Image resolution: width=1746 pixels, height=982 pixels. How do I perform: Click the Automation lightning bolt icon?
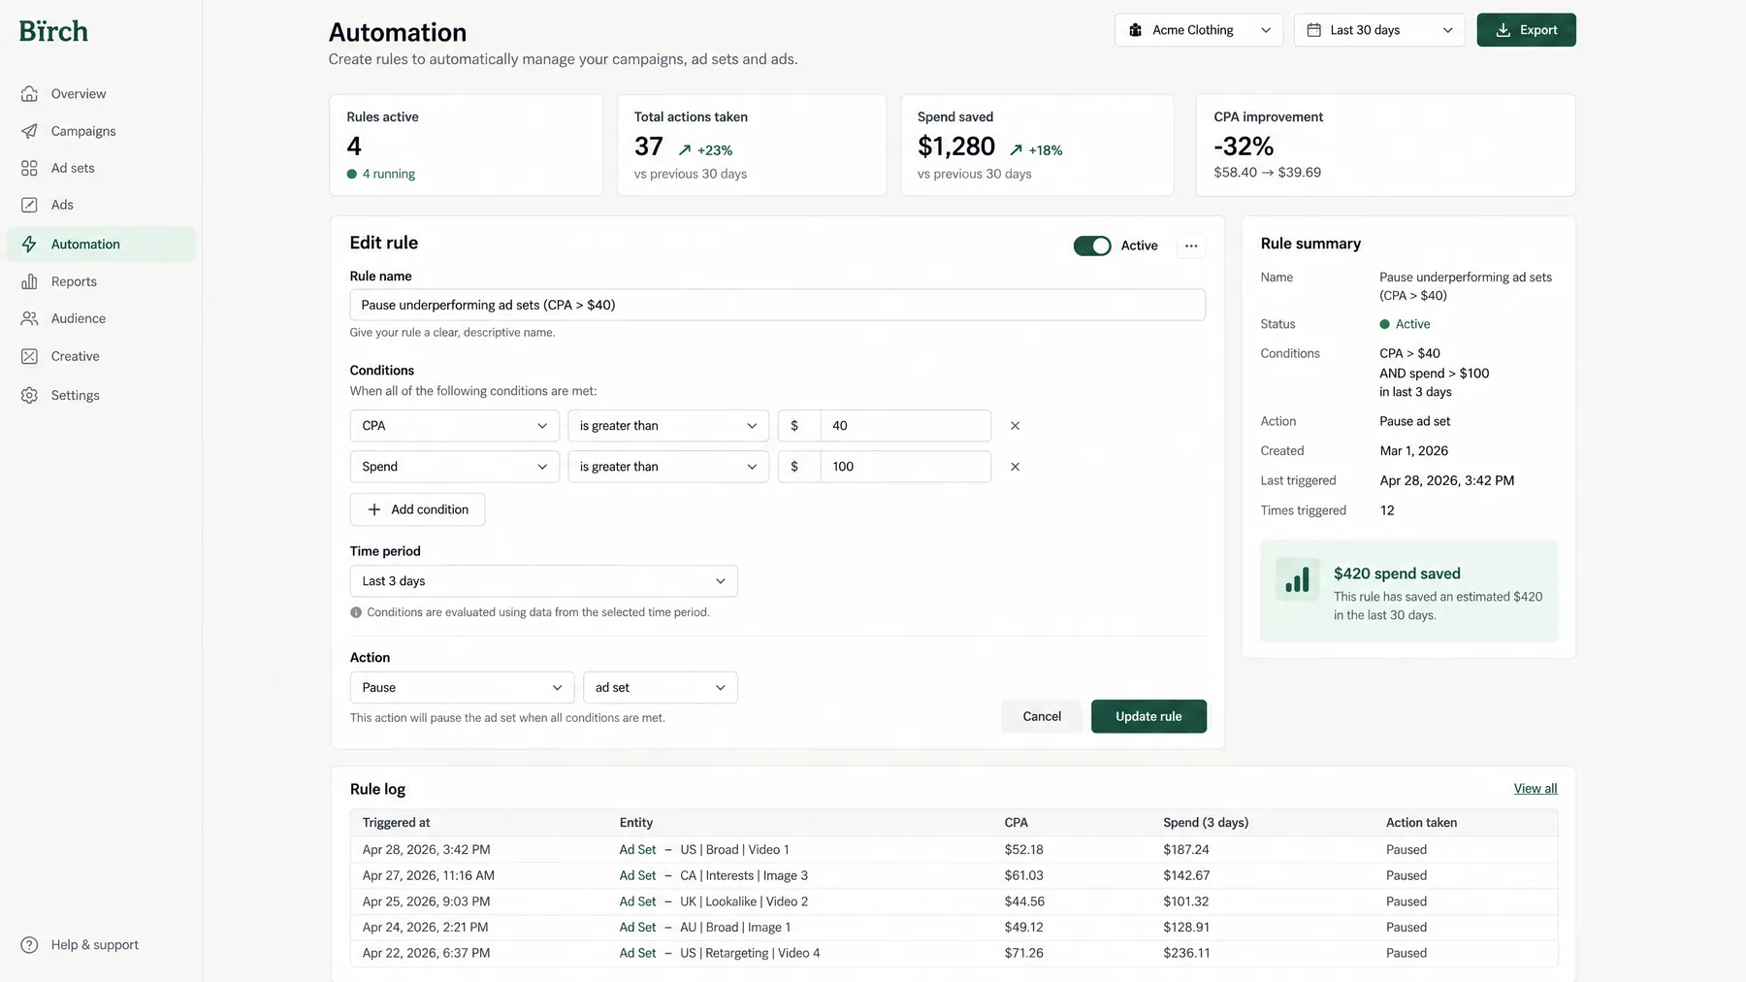30,245
